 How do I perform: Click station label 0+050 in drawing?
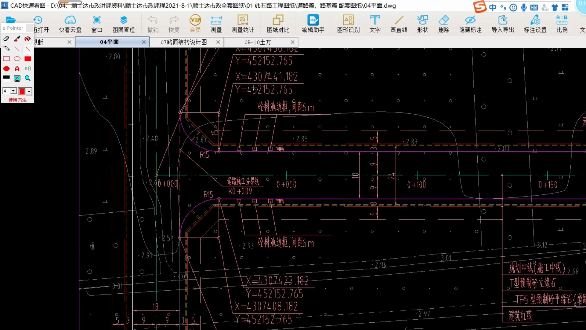(x=286, y=184)
